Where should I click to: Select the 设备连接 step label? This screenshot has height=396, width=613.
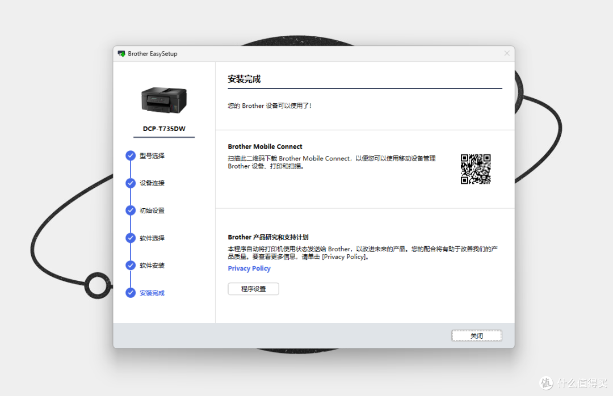[x=152, y=183]
